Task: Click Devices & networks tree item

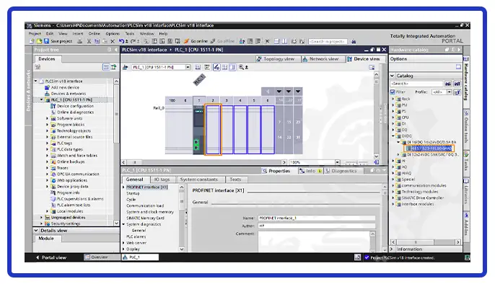Action: pos(68,94)
